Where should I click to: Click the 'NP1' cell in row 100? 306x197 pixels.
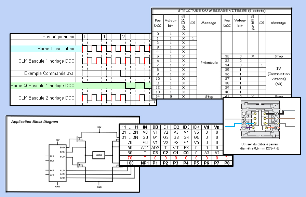[145, 163]
